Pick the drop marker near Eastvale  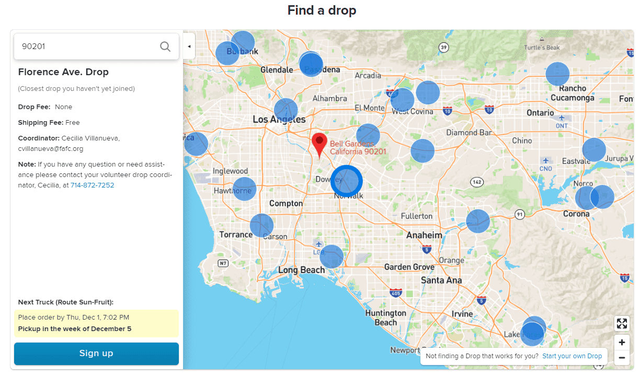coord(594,150)
